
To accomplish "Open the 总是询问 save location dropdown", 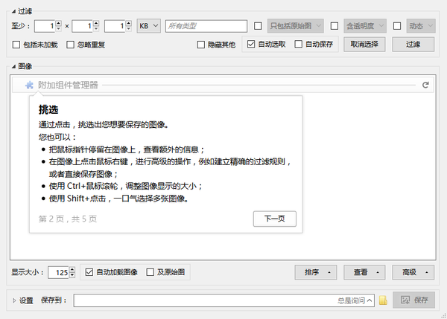I will pyautogui.click(x=370, y=300).
